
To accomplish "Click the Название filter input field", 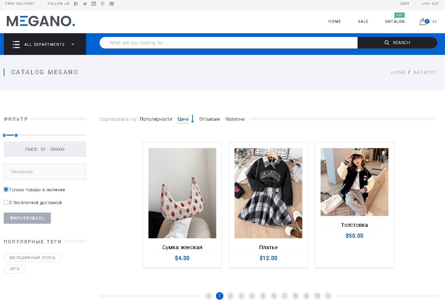I will tap(45, 172).
